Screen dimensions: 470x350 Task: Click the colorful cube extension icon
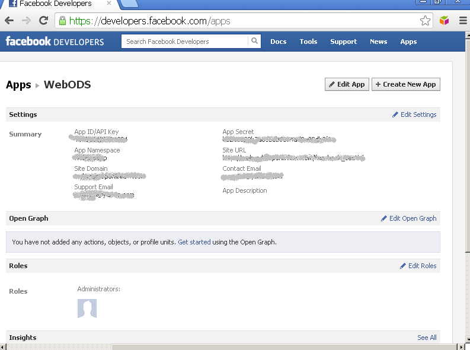pos(445,21)
